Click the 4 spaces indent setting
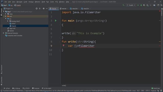 click(x=153, y=91)
